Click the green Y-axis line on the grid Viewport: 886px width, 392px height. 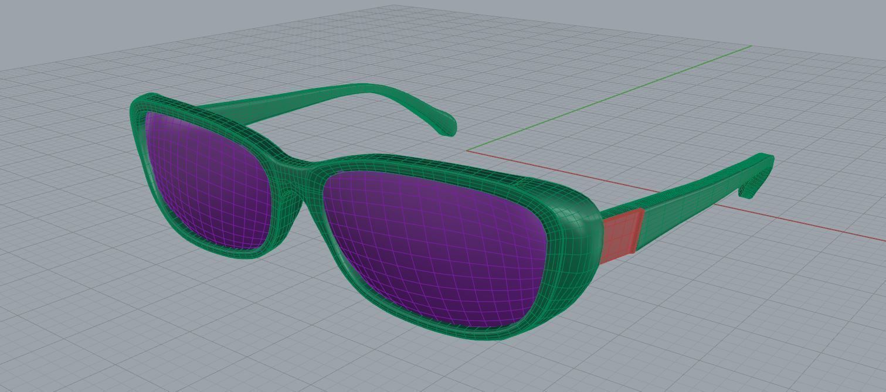(x=610, y=98)
